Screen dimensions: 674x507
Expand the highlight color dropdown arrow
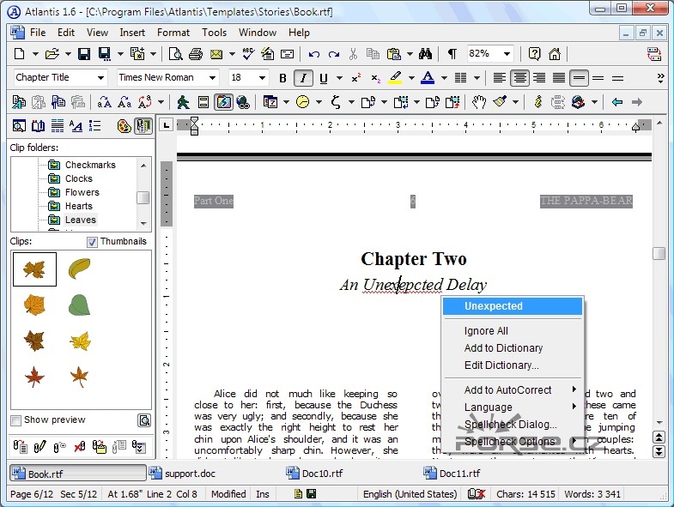pos(411,78)
